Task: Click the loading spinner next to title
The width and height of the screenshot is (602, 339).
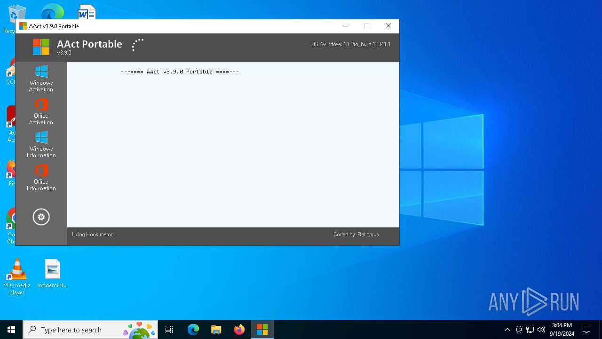Action: click(x=137, y=45)
